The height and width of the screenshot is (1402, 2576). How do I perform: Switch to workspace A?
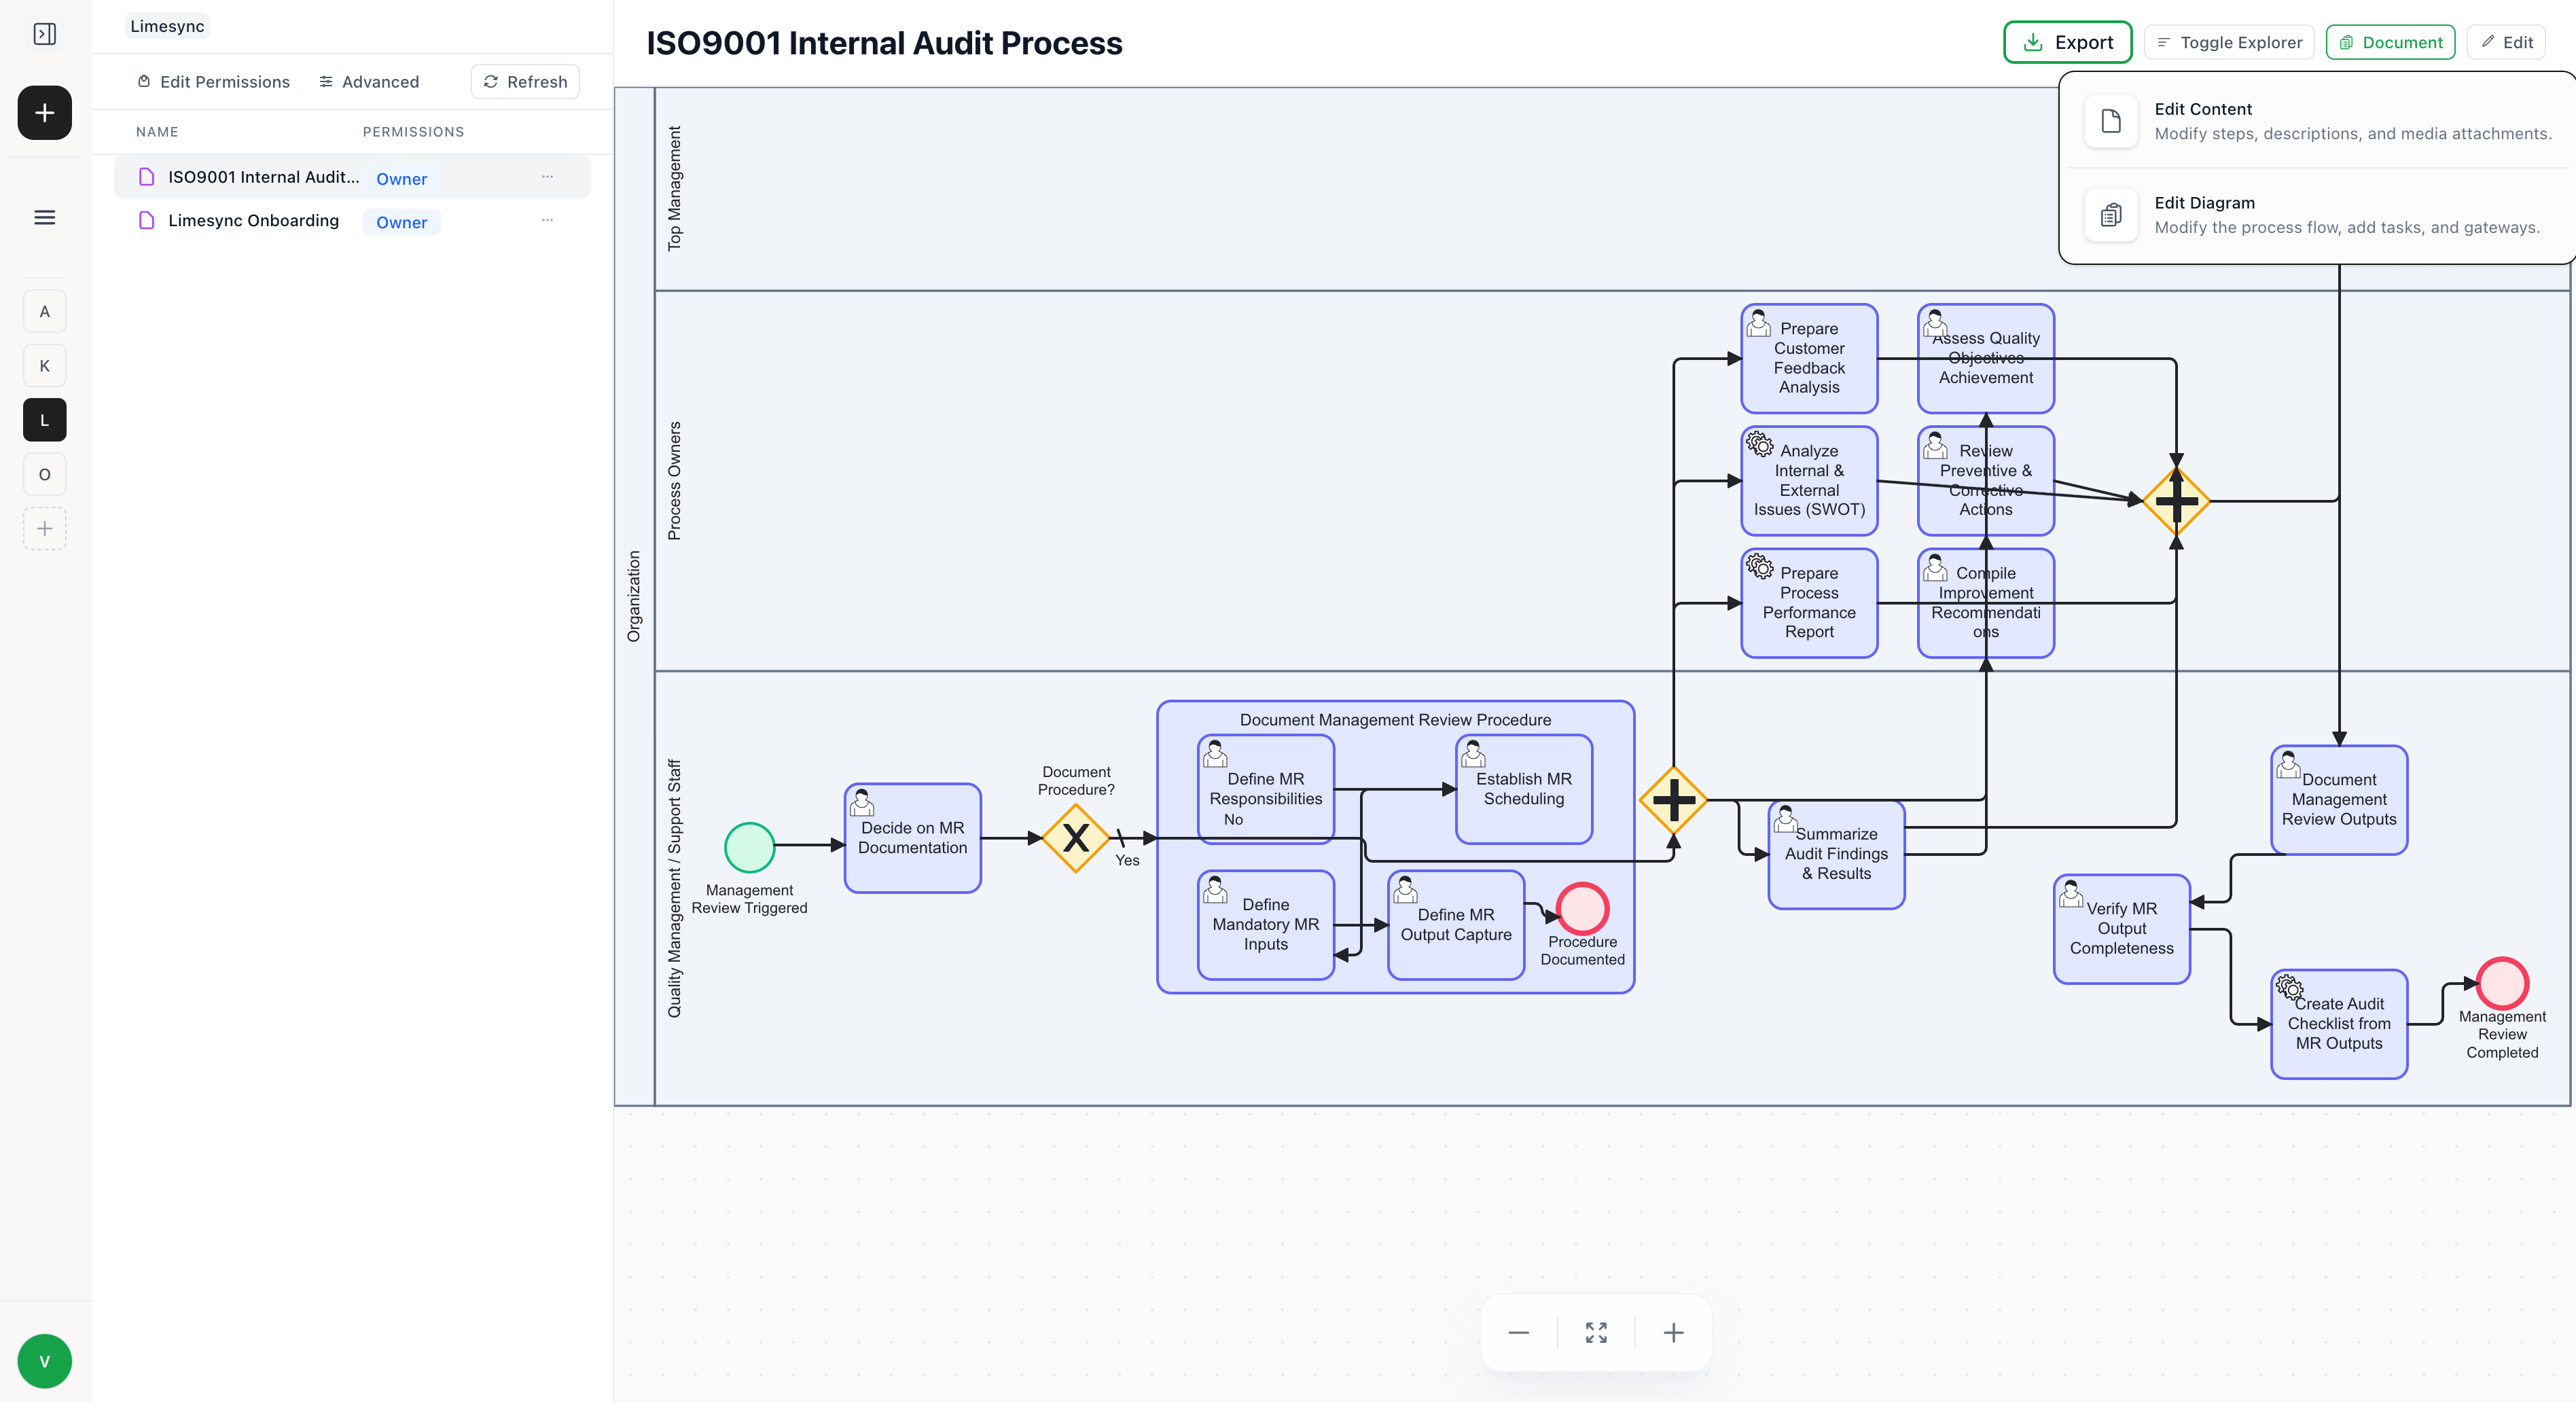coord(44,310)
